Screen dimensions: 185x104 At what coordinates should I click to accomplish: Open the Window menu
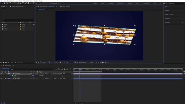pos(36,1)
